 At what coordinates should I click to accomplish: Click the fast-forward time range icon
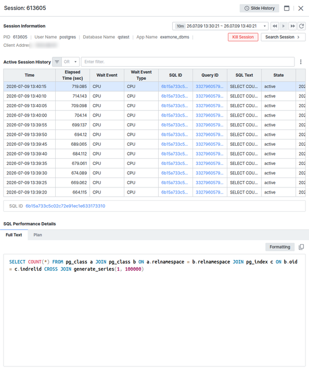tap(292, 26)
